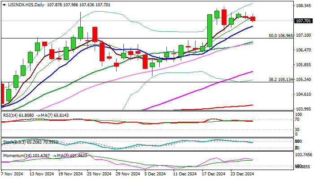Click the 13 Nov 2024 date label

pyautogui.click(x=41, y=174)
